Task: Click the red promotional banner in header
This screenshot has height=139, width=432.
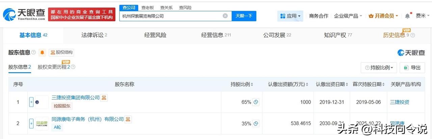Action: [82, 14]
